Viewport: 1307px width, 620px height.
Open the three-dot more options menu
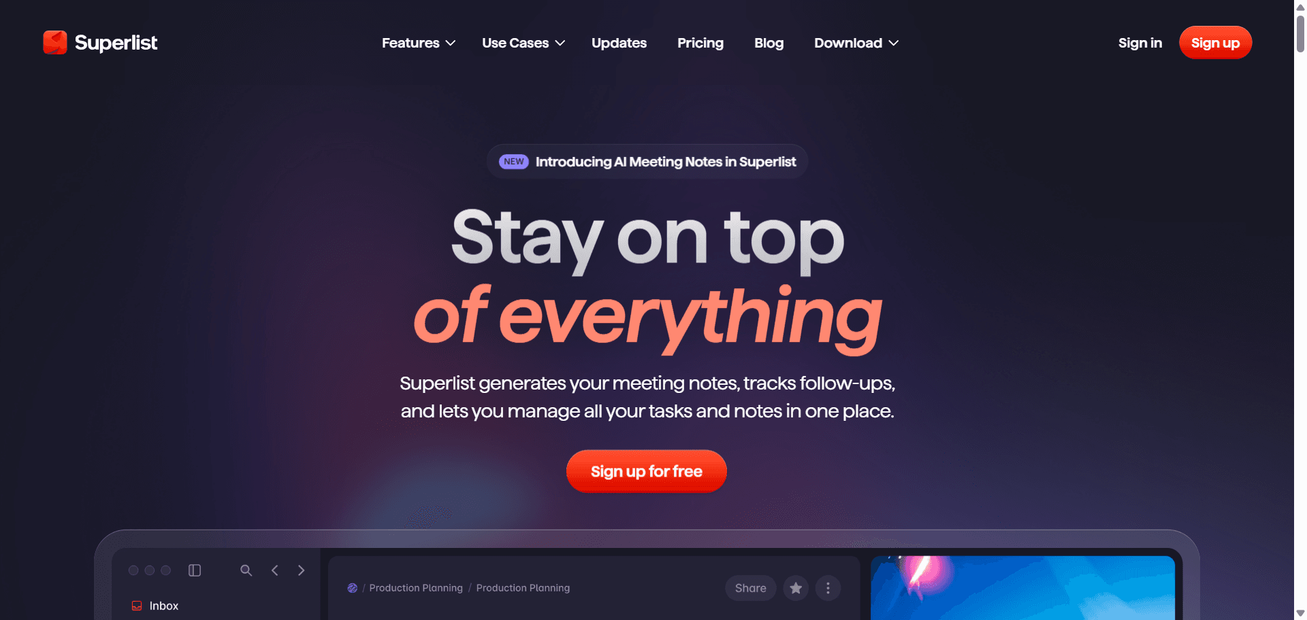(828, 588)
